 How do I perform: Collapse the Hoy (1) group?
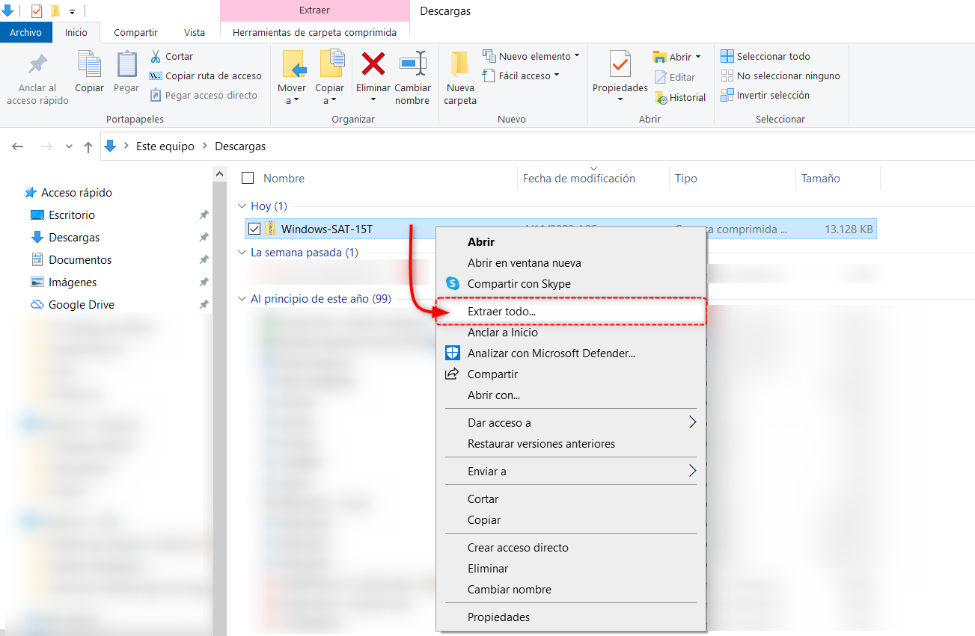tap(242, 206)
